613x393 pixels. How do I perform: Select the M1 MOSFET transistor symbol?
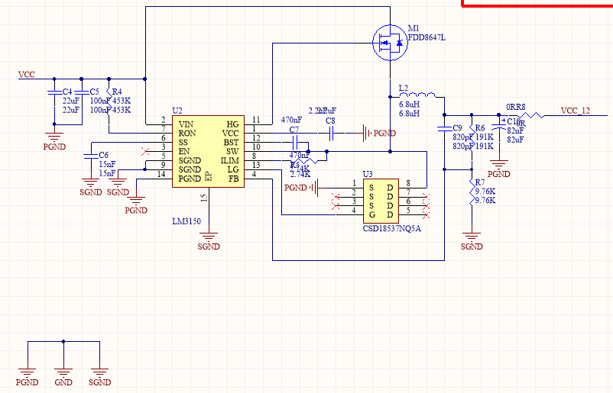(390, 43)
